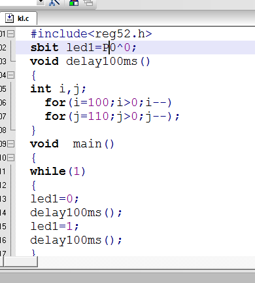Collapse the fold at void main() line

(11, 144)
